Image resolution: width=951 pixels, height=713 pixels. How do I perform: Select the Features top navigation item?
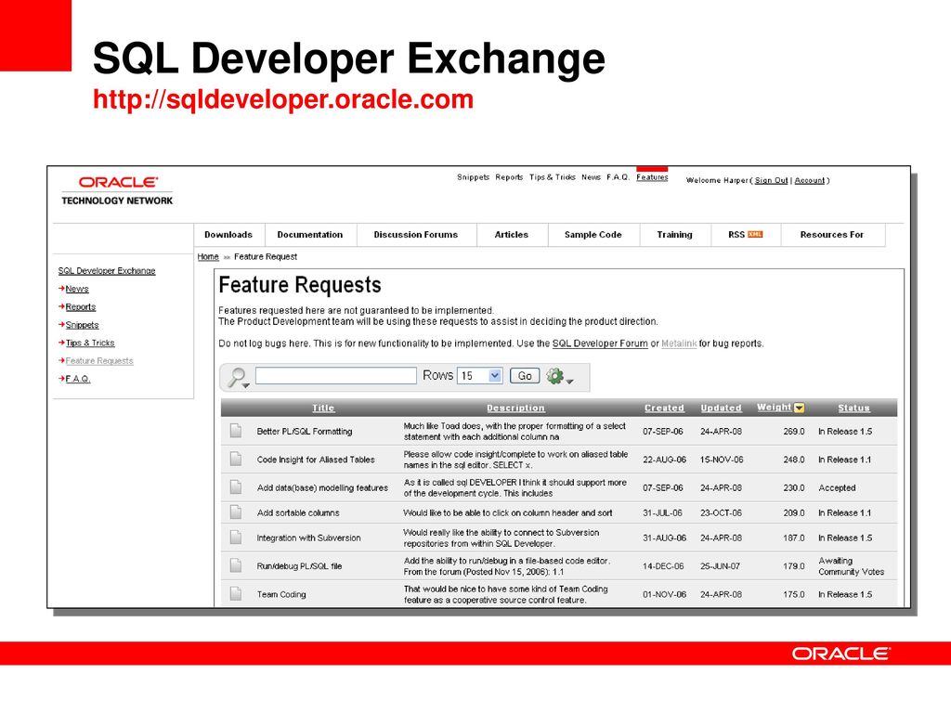pos(652,177)
